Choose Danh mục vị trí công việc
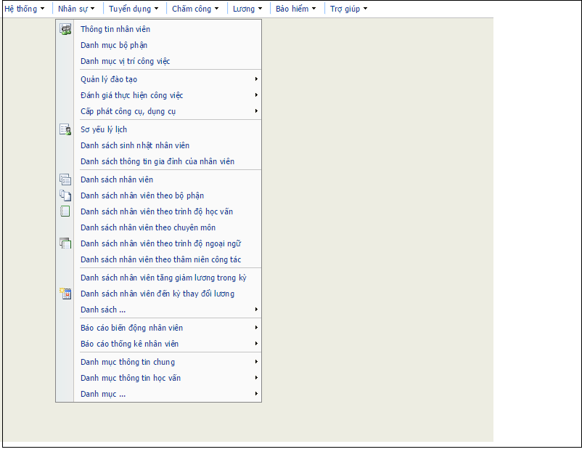The width and height of the screenshot is (582, 452). point(125,61)
